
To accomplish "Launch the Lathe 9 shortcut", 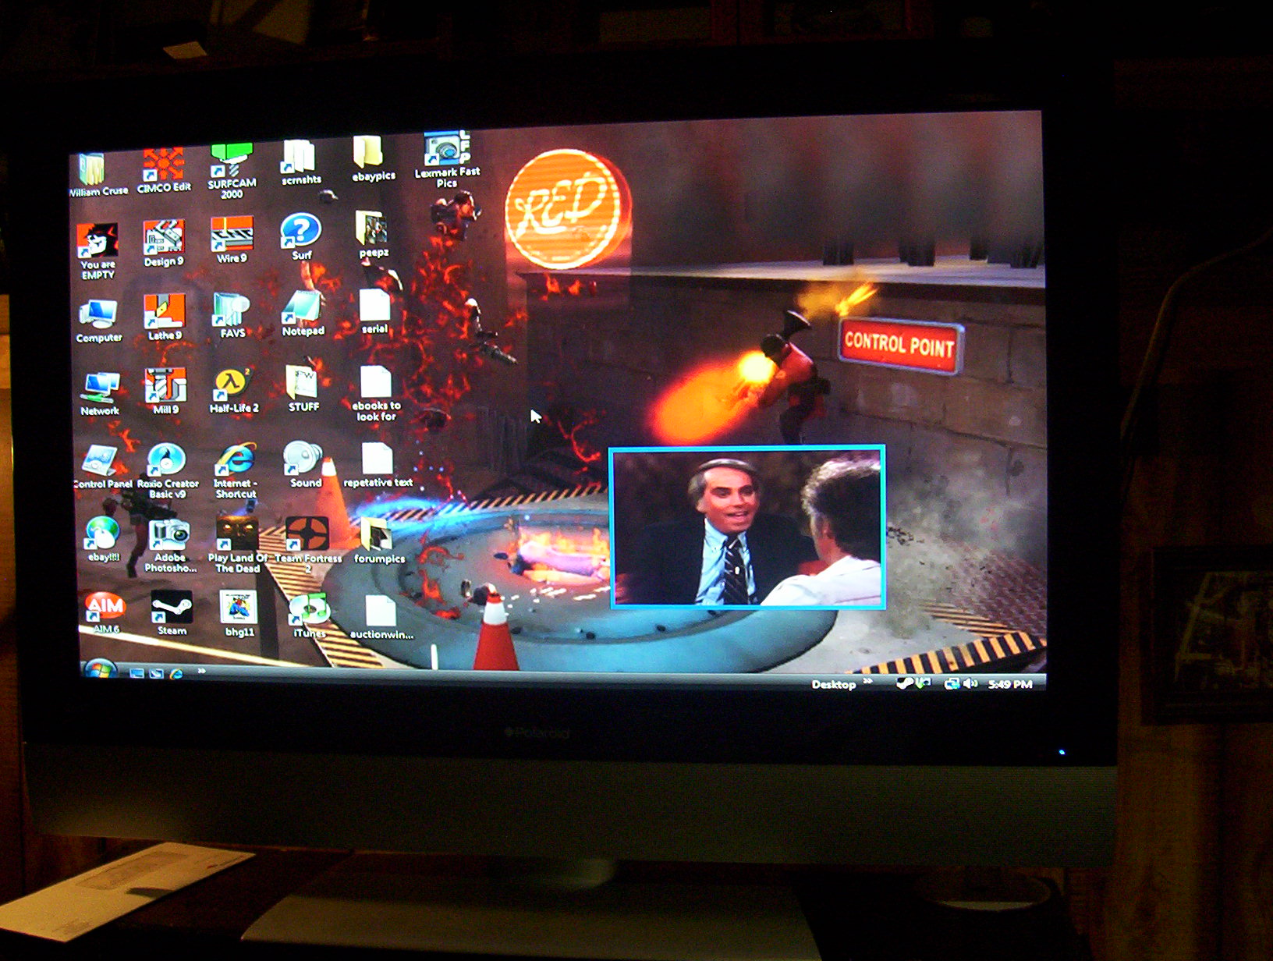I will (x=165, y=317).
